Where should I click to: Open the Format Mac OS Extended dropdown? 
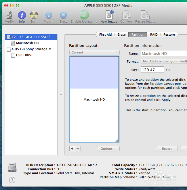coord(164,61)
